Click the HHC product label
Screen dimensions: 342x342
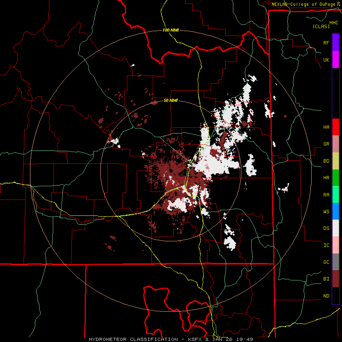click(334, 22)
